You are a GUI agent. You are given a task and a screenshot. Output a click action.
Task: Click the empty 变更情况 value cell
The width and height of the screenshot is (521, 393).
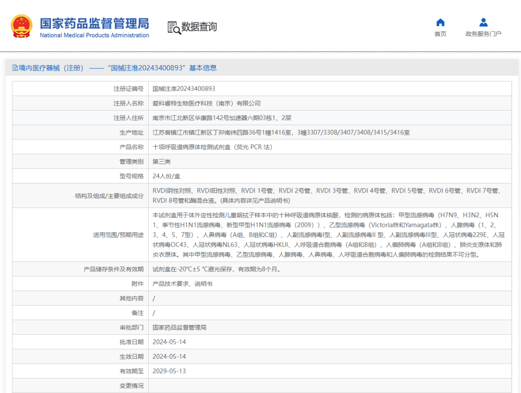328,385
